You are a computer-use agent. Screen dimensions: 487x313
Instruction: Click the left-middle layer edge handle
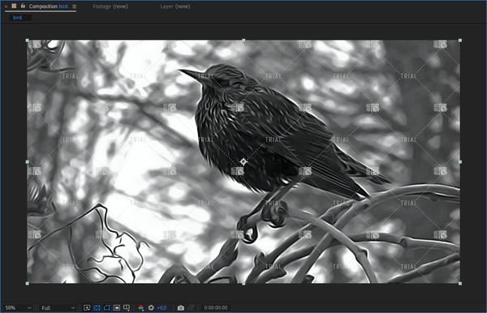tap(28, 162)
